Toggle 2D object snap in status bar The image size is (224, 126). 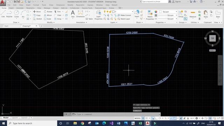coord(175,118)
